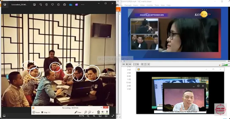Screen dimensions: 230x119
Task: Select the 1 KB file size entry
Action: coord(129,79)
